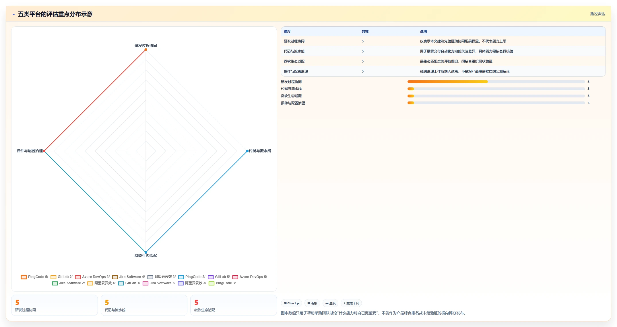
Task: Click the 微软生态适配 radar axis label
Action: point(146,256)
